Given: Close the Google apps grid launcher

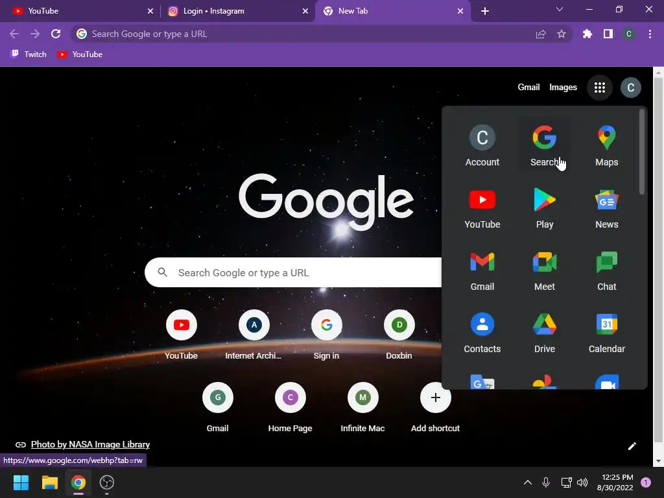Looking at the screenshot, I should coord(599,88).
